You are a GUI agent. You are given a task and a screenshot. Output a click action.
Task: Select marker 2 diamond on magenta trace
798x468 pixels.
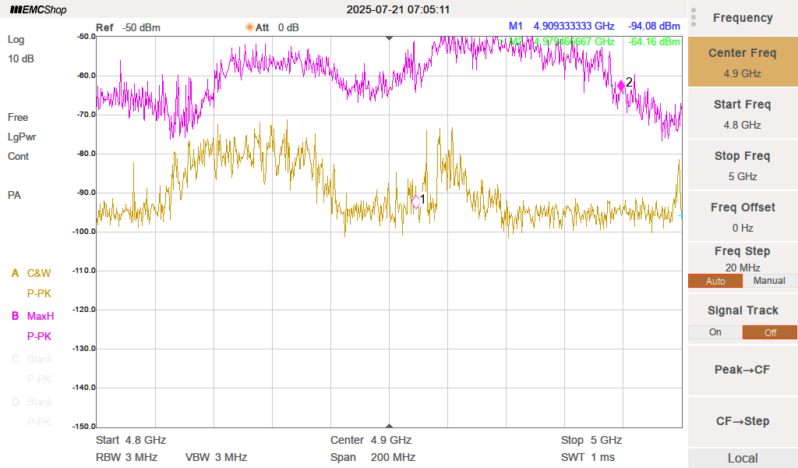coord(620,85)
